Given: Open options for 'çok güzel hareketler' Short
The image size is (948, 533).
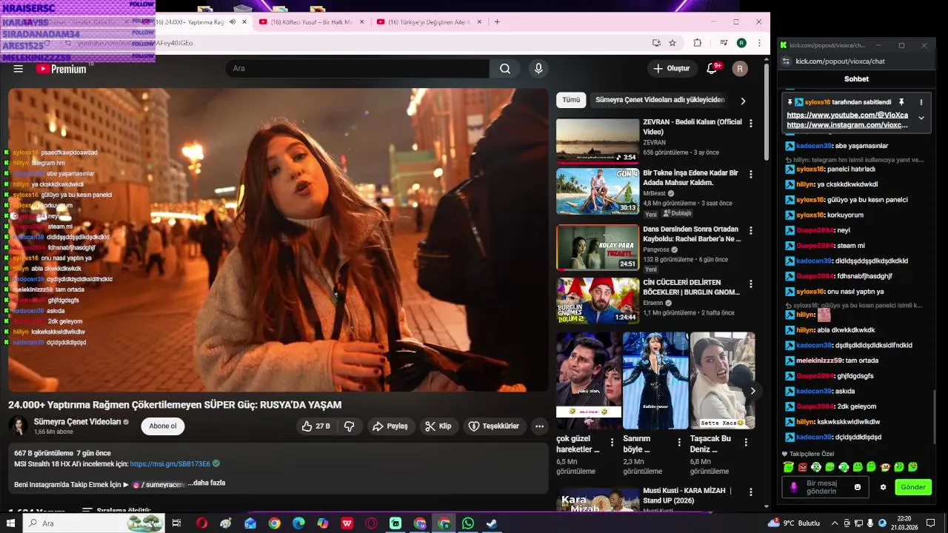Looking at the screenshot, I should click(612, 443).
